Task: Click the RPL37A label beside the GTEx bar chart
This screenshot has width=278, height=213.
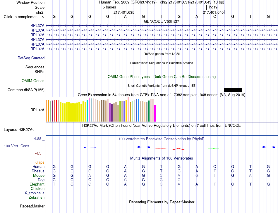Action: pos(37,110)
